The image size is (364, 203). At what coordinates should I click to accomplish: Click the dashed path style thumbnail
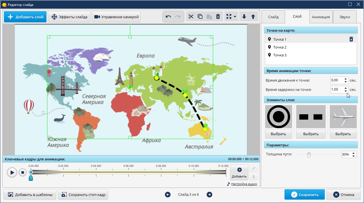click(311, 117)
